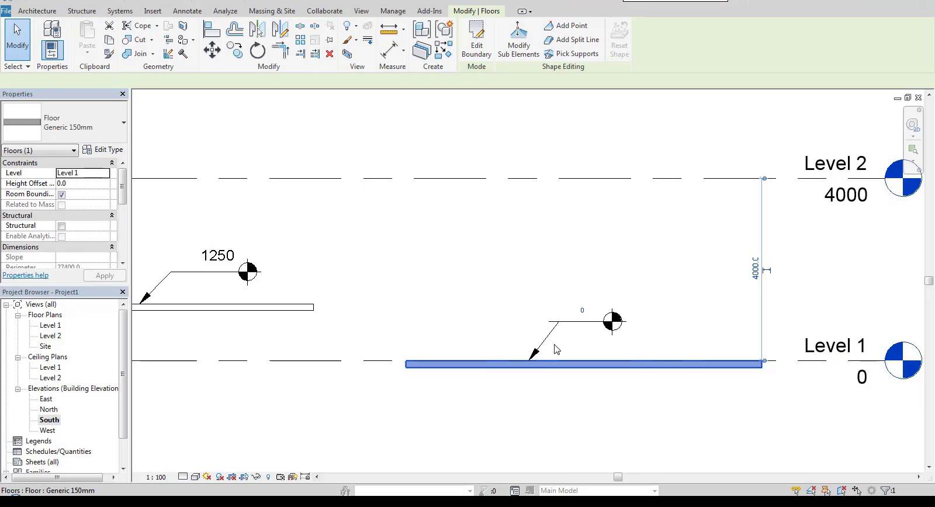This screenshot has width=935, height=507.
Task: Click the Create Parts icon
Action: click(421, 50)
